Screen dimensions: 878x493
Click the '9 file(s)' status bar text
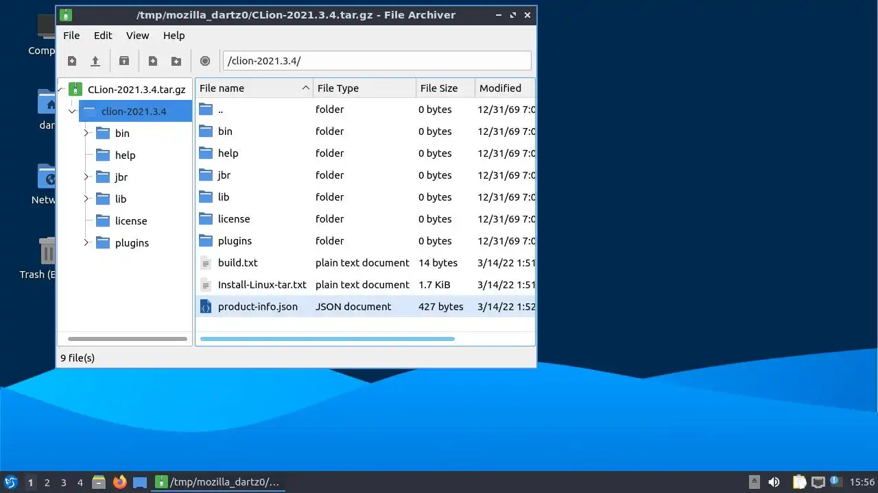click(78, 357)
